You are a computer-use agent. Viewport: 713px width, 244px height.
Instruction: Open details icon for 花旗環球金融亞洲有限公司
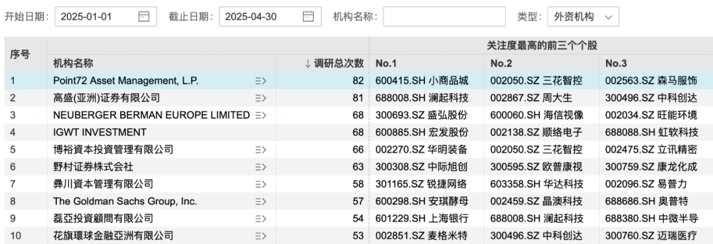(261, 236)
